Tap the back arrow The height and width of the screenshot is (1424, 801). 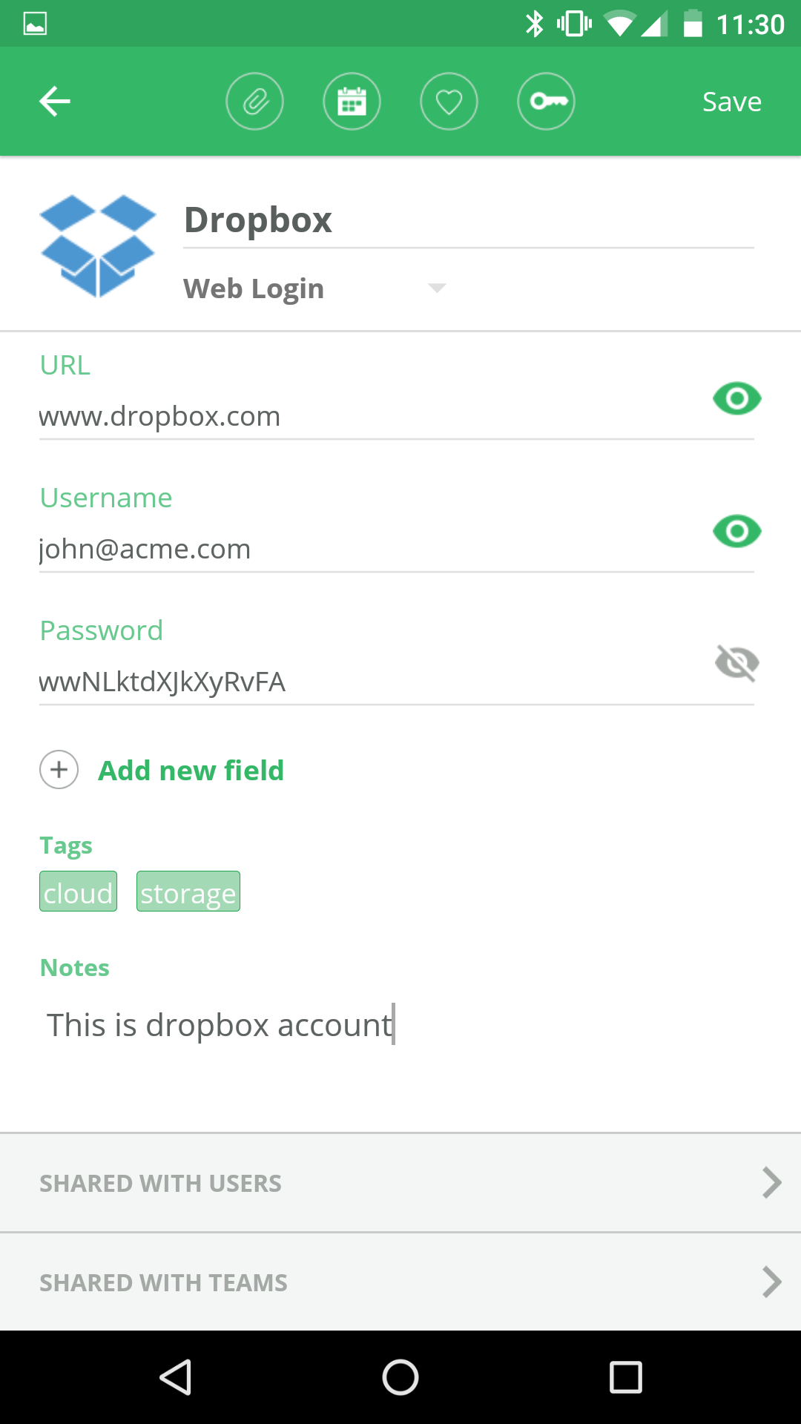54,101
